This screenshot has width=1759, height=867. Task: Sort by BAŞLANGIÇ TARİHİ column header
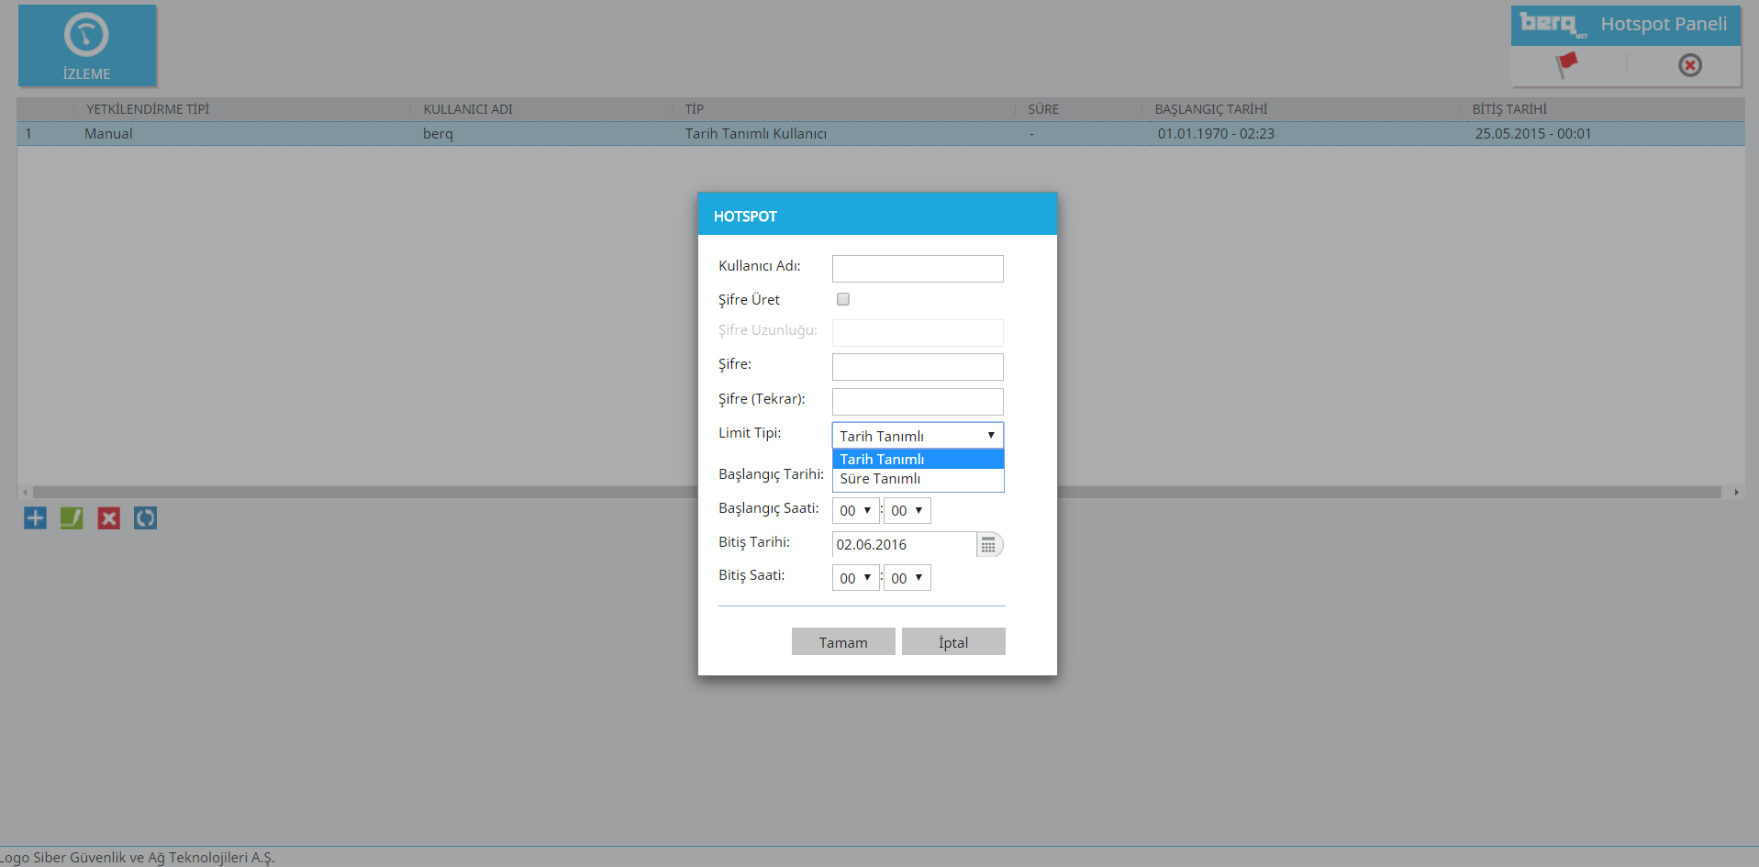tap(1211, 109)
